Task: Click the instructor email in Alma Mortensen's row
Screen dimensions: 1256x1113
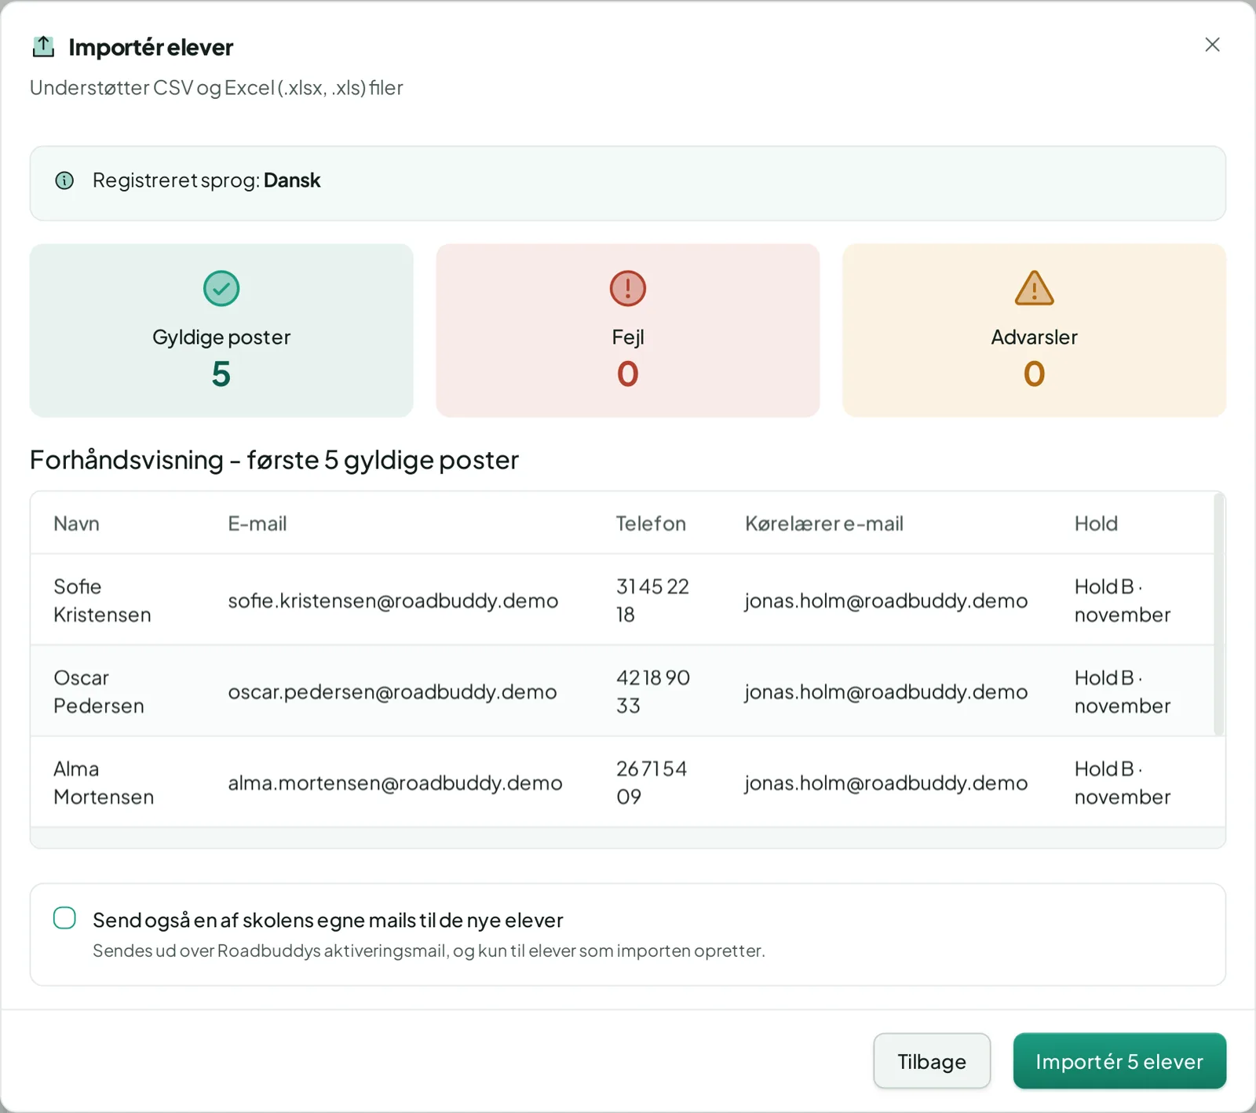Action: [x=886, y=783]
